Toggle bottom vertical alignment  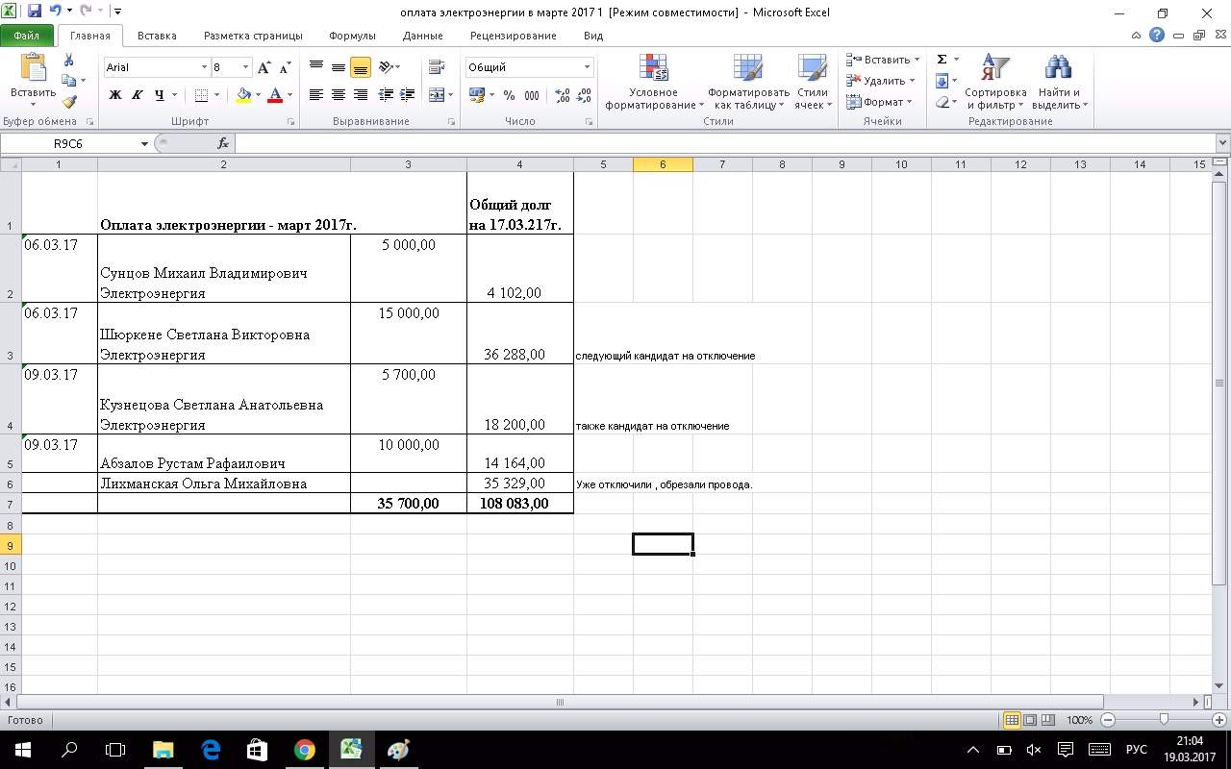(x=361, y=67)
